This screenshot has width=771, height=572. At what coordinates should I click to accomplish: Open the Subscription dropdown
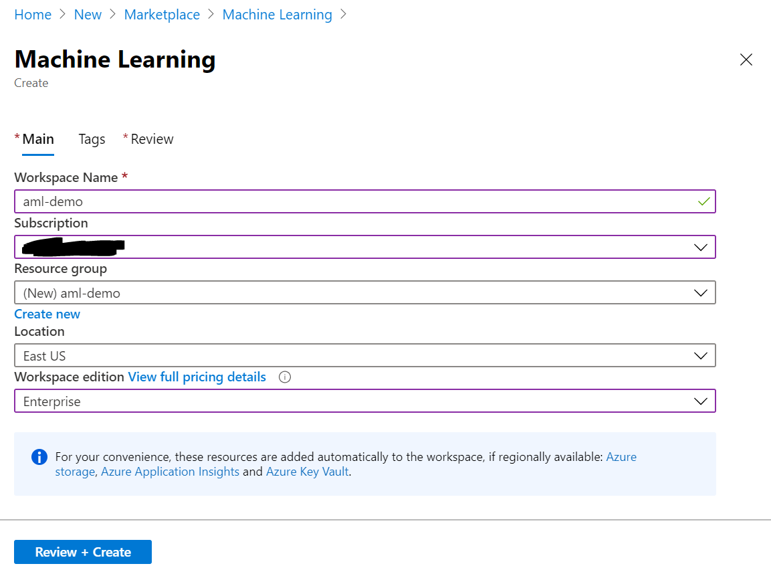(365, 247)
